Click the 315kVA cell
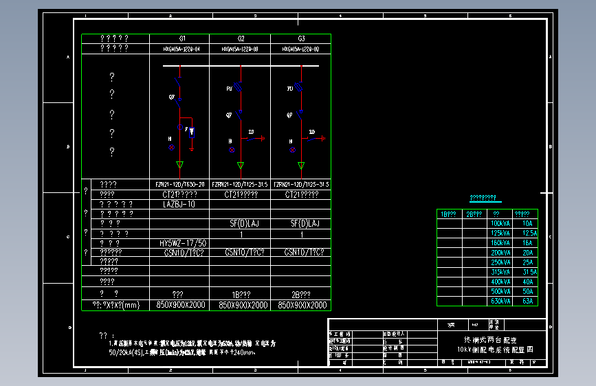The image size is (596, 386). point(500,272)
